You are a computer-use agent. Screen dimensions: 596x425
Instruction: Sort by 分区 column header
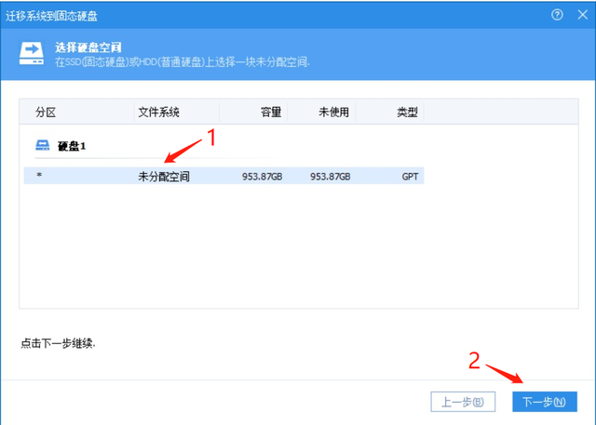pos(46,113)
